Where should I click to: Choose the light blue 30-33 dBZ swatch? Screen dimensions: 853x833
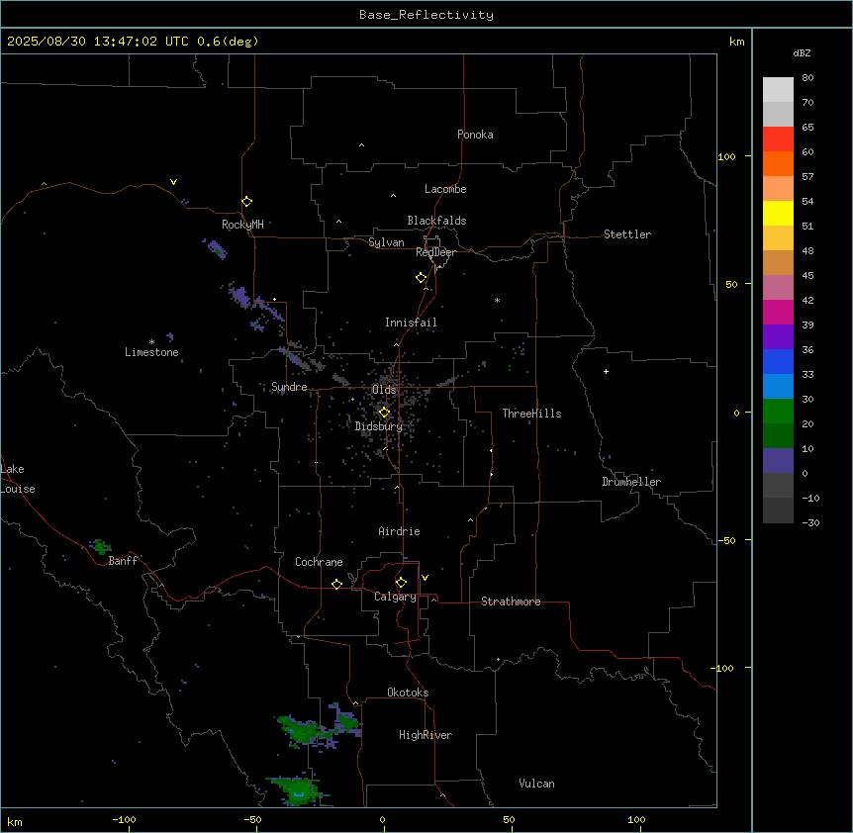point(778,387)
